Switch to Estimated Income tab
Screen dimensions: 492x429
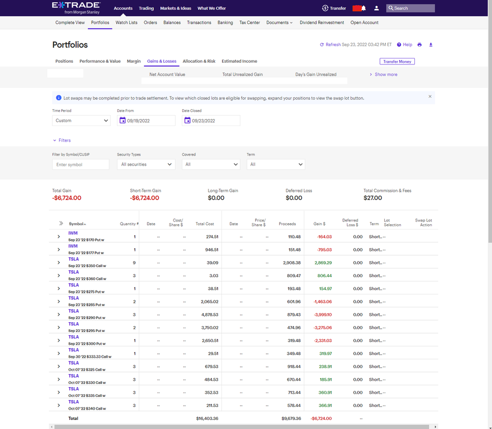click(x=240, y=61)
